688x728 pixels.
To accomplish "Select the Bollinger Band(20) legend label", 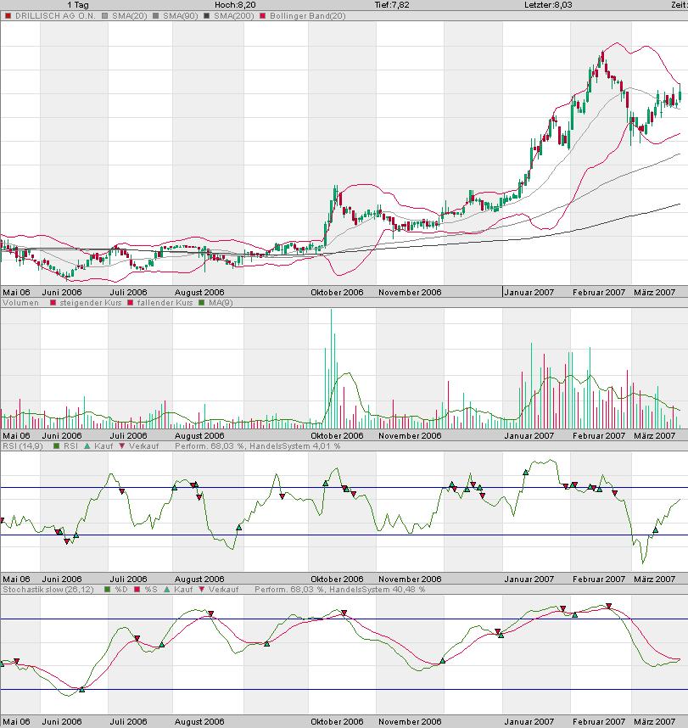I will pos(308,16).
